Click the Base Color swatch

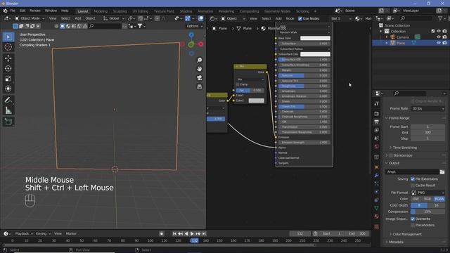coord(315,38)
